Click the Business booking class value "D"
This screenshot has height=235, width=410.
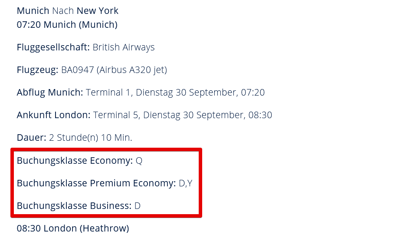click(x=138, y=206)
